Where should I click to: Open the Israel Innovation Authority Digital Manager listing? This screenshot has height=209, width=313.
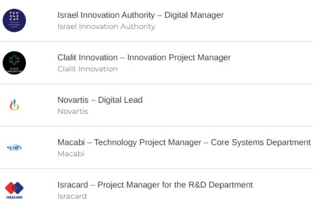click(141, 15)
